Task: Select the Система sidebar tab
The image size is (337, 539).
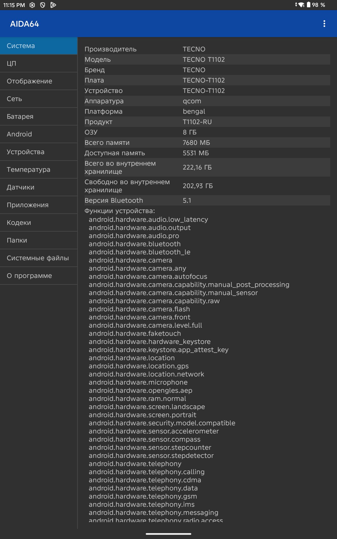Action: (39, 46)
